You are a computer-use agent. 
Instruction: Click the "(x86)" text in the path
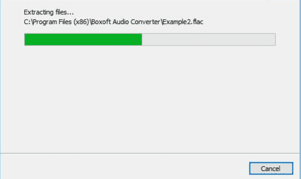pos(81,22)
